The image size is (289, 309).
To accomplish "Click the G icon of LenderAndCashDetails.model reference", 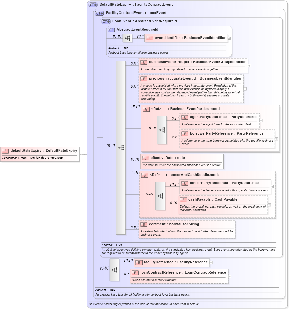I will pyautogui.click(x=145, y=175).
